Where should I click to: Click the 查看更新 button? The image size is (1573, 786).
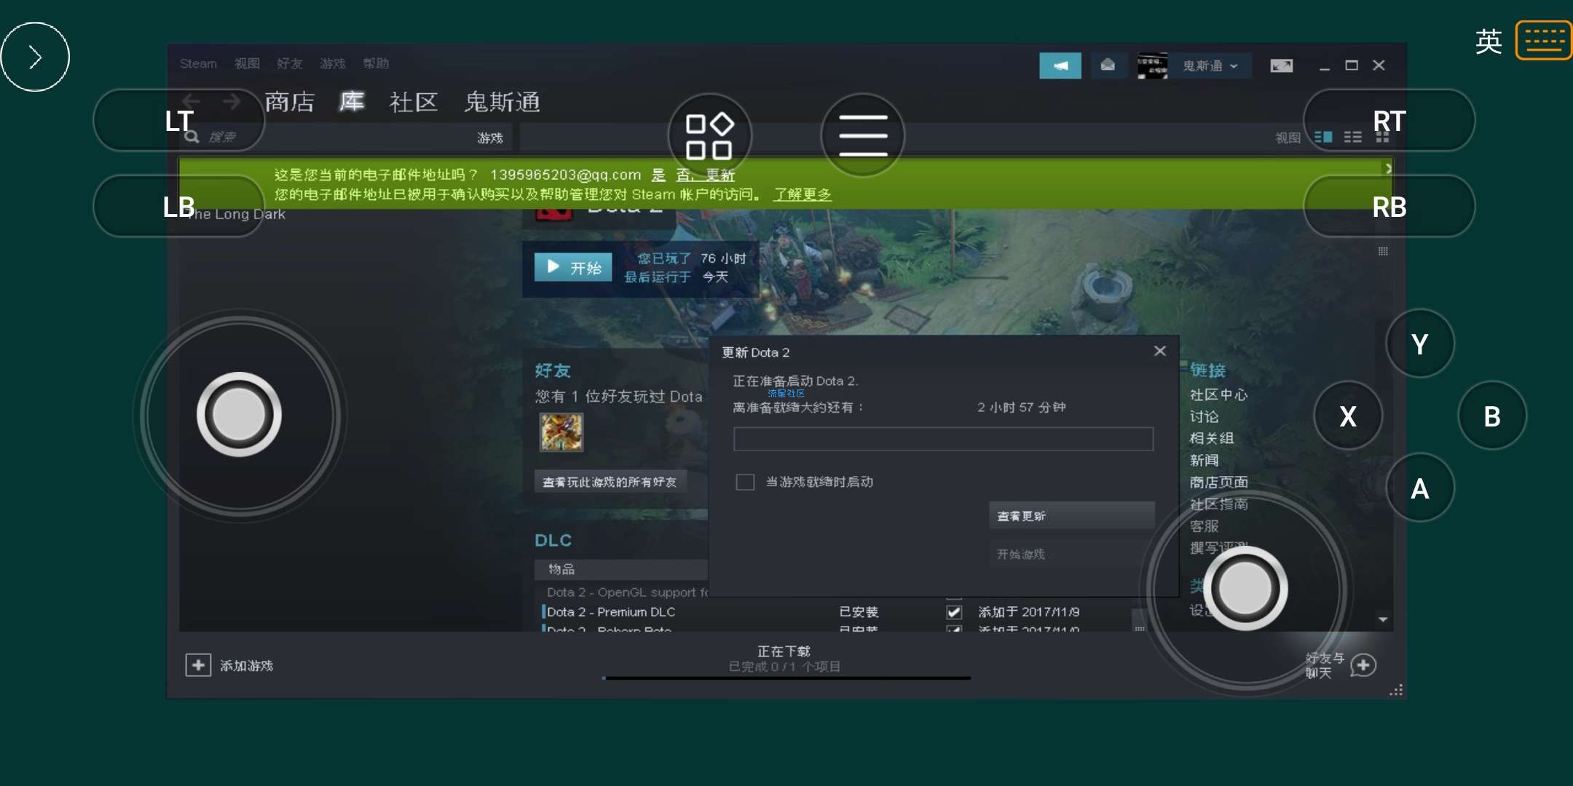coord(1071,516)
